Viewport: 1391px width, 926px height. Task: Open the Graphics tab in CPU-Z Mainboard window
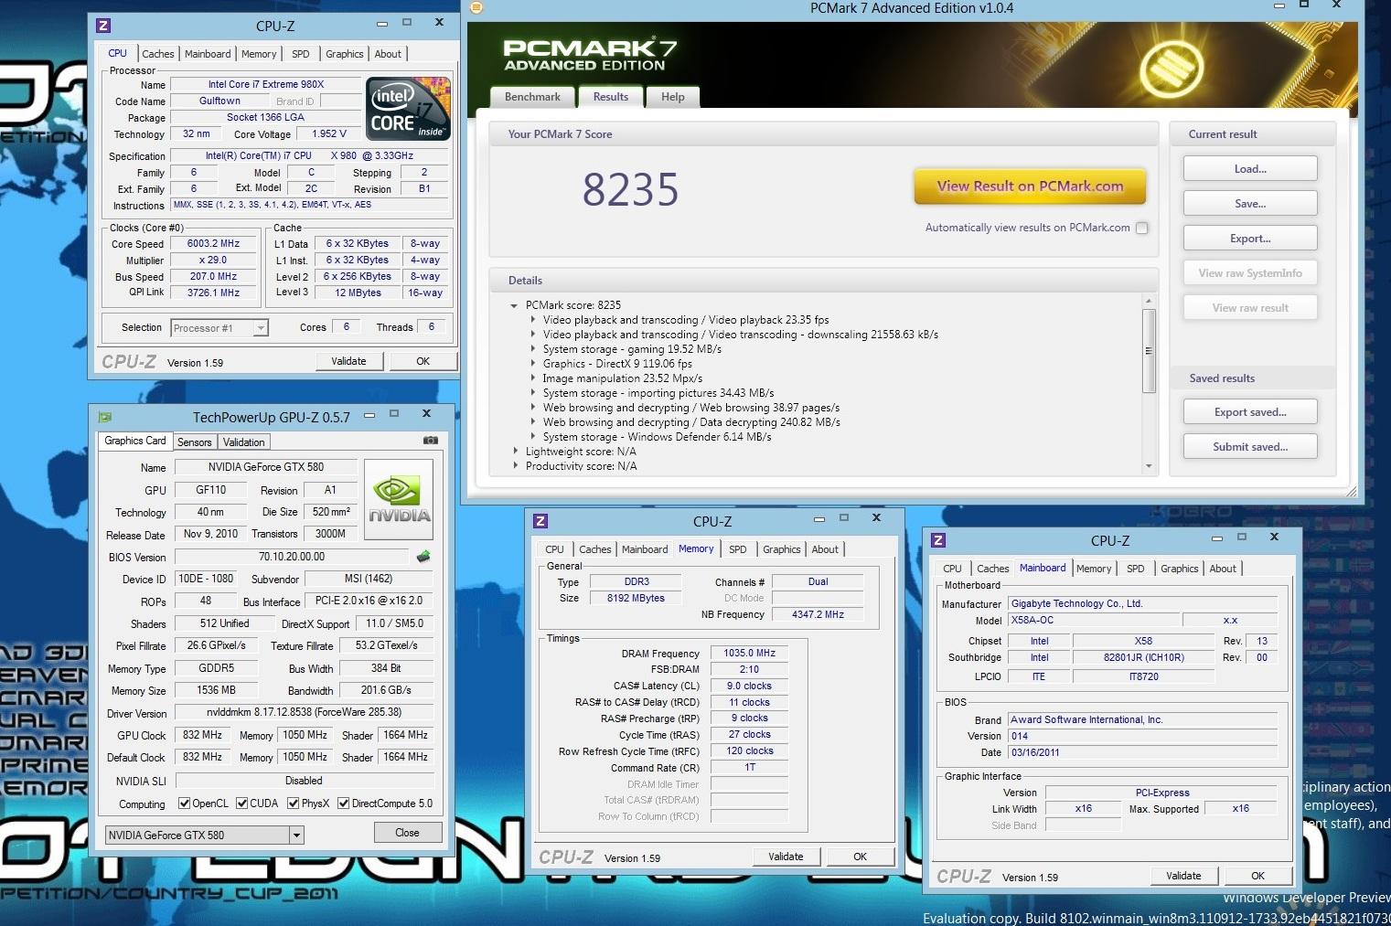1180,569
